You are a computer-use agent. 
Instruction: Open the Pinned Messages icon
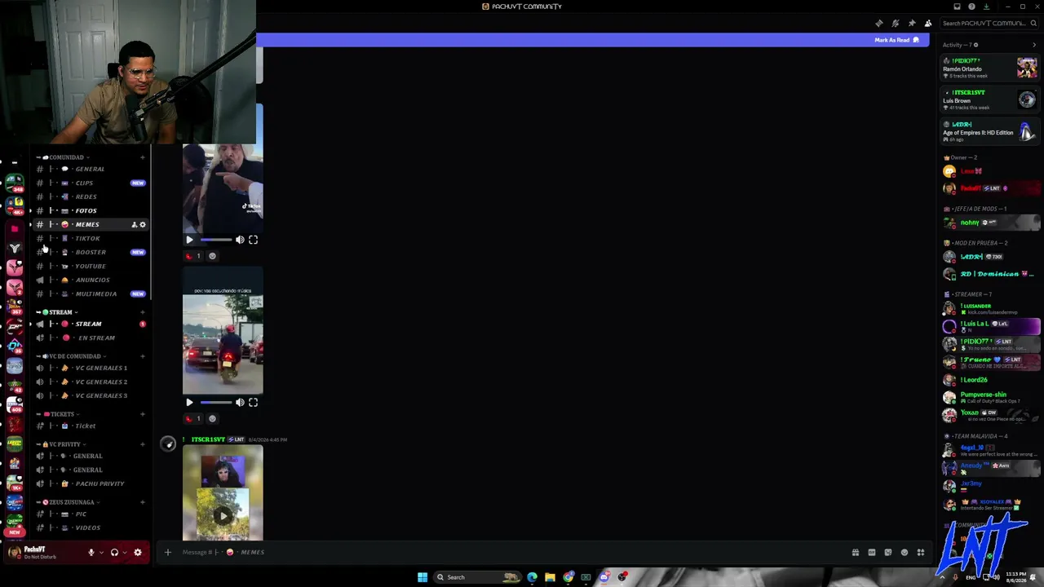point(911,23)
